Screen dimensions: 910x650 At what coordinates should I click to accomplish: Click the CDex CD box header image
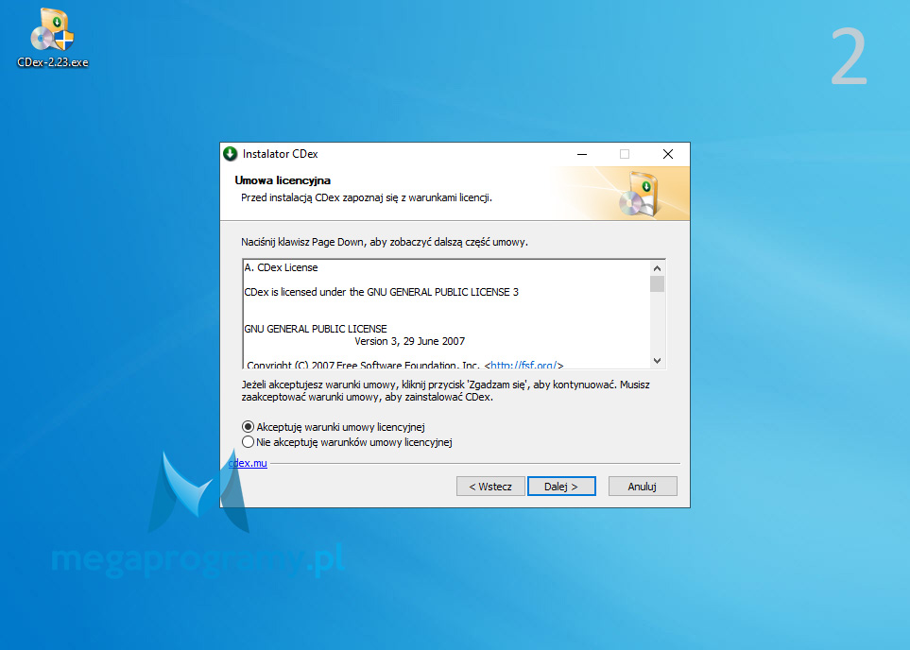[x=640, y=194]
